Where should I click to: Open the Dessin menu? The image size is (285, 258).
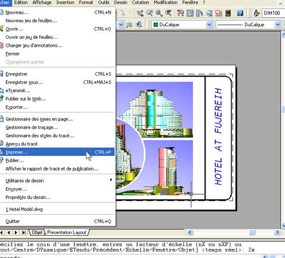point(121,2)
